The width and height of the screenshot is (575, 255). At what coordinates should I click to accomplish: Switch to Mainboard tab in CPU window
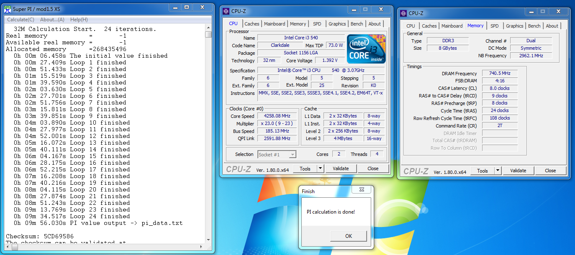[x=275, y=24]
